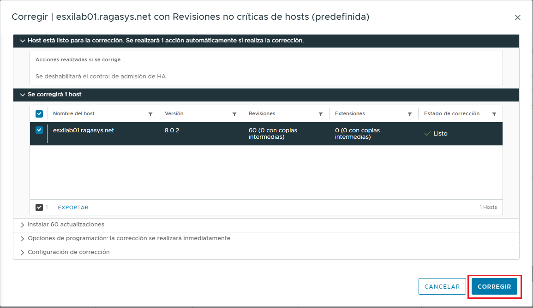The width and height of the screenshot is (533, 308).
Task: Close the Corregir dialog
Action: pos(517,18)
